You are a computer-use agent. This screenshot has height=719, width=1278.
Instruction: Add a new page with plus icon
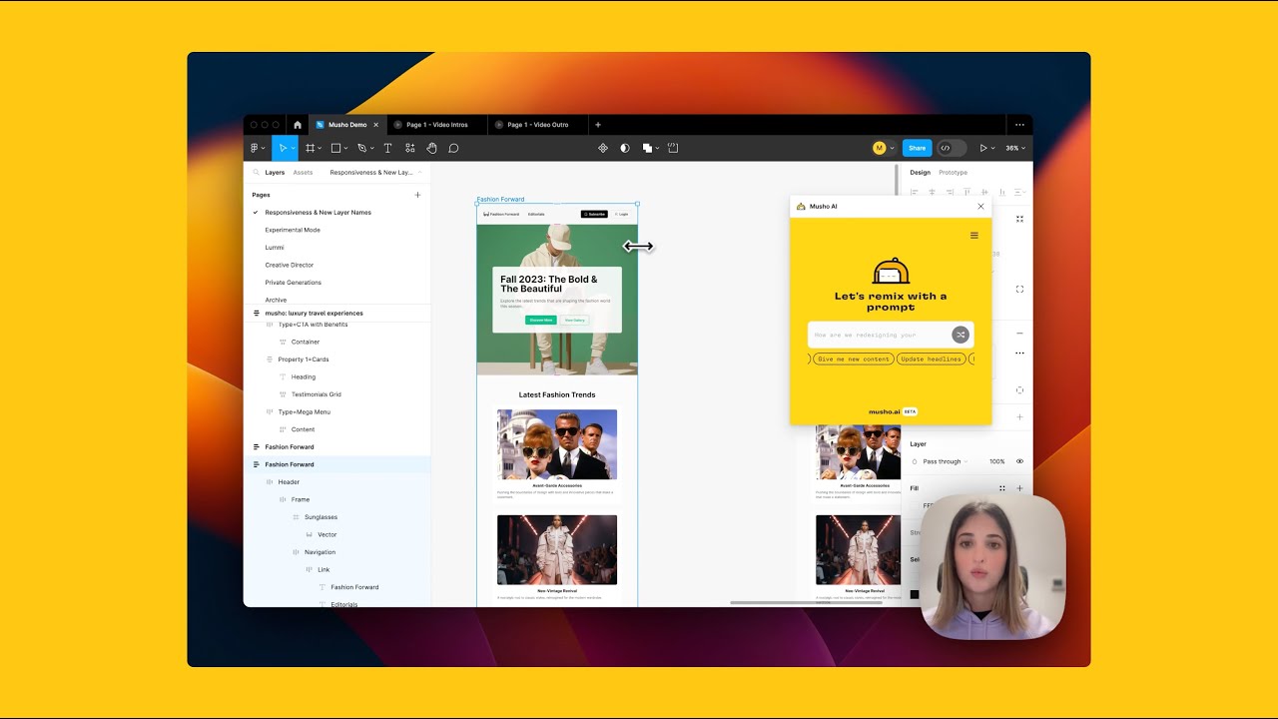point(417,195)
